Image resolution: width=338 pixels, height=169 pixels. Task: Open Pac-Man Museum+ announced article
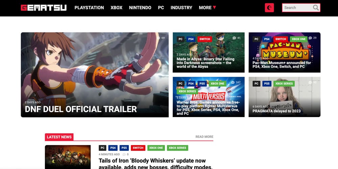coord(282,65)
